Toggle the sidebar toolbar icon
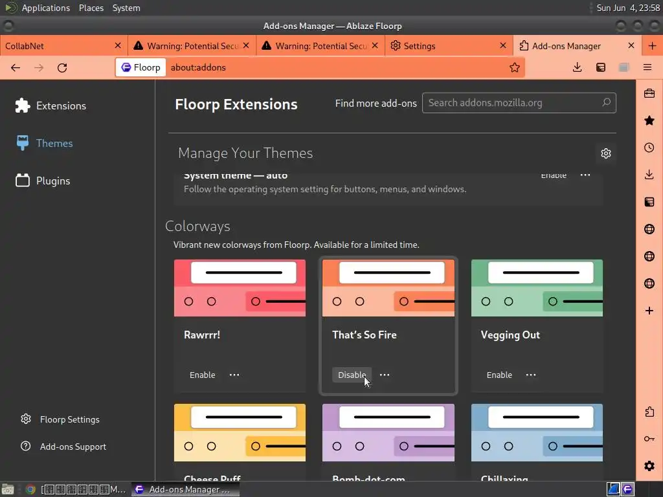 click(601, 67)
